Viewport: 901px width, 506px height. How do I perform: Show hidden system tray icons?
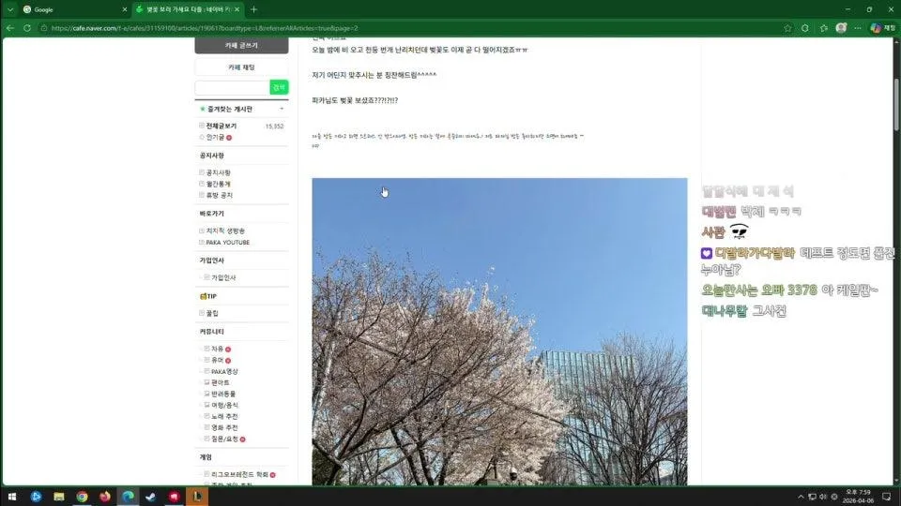tap(801, 497)
